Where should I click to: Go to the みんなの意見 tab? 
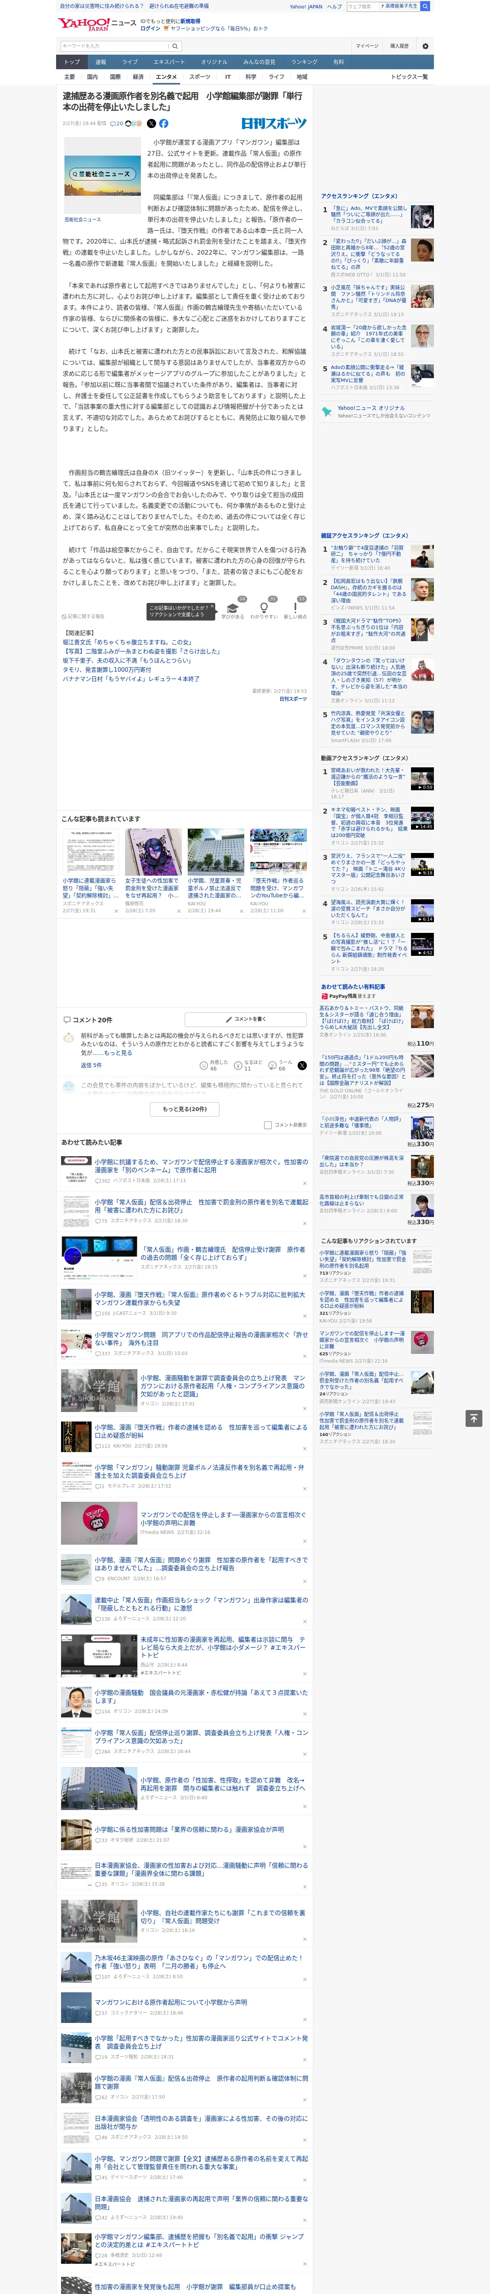pos(260,62)
